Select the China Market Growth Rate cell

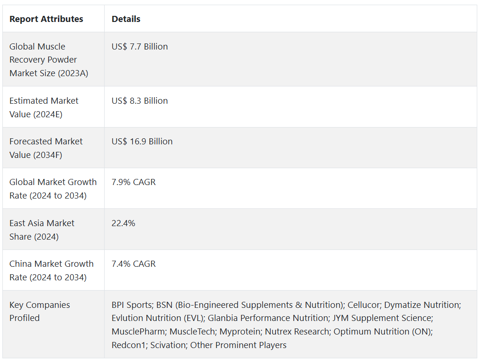51,270
